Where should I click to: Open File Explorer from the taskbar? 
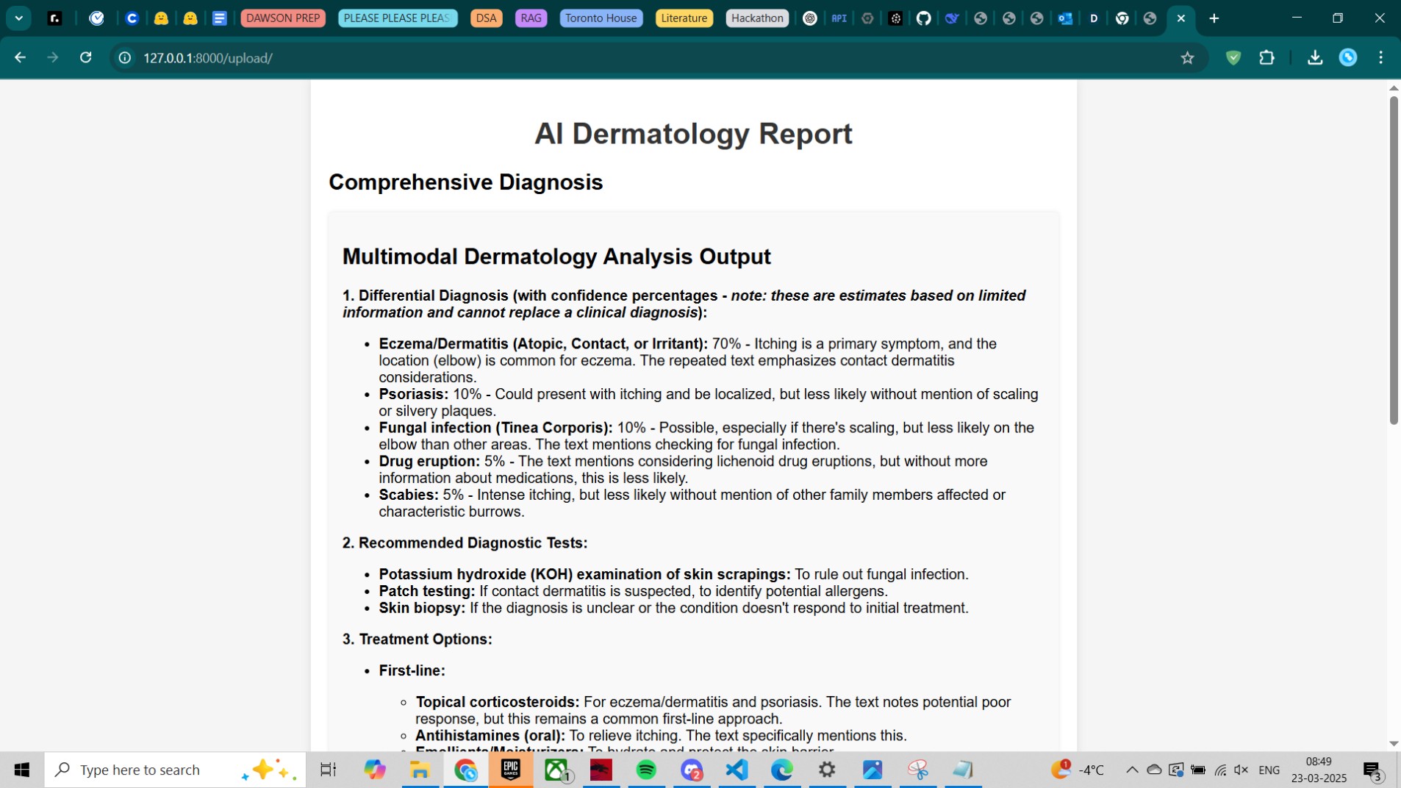click(420, 770)
